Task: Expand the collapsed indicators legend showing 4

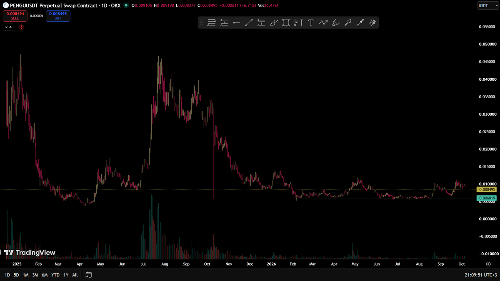Action: coord(9,27)
